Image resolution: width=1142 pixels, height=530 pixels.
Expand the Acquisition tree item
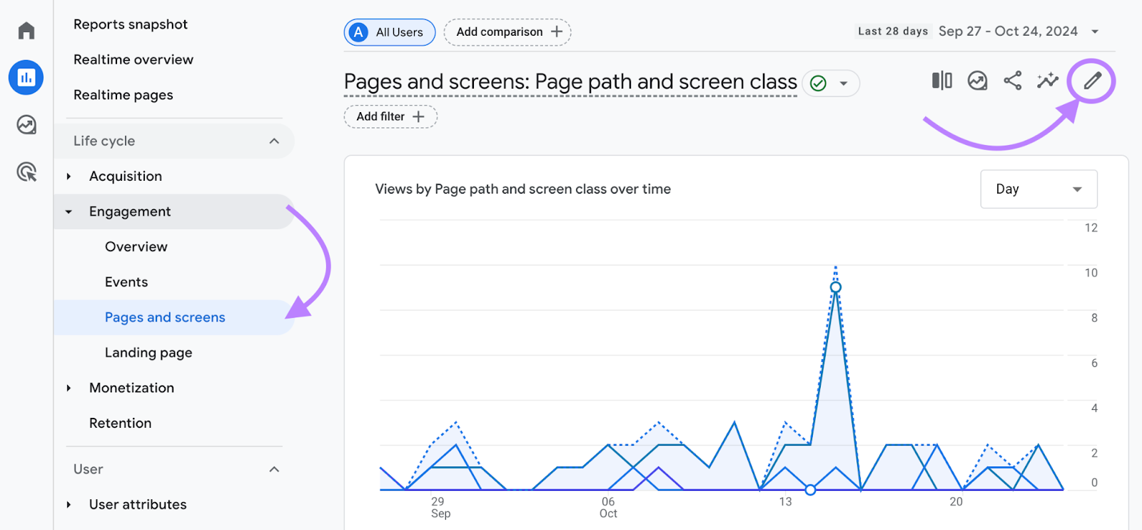[69, 176]
